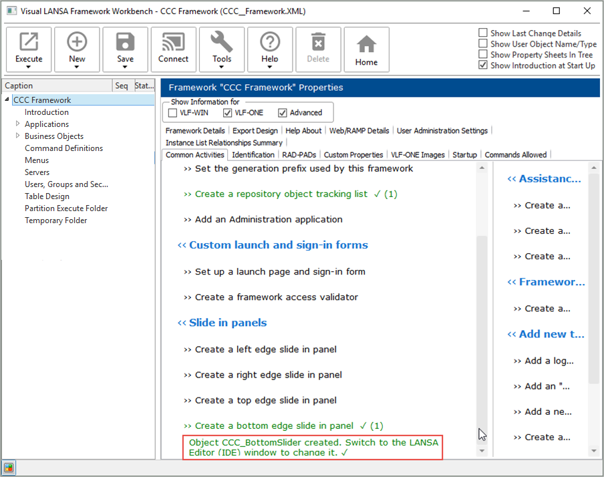The height and width of the screenshot is (477, 604).
Task: Uncheck Show Introduction at Start Up
Action: pyautogui.click(x=483, y=65)
